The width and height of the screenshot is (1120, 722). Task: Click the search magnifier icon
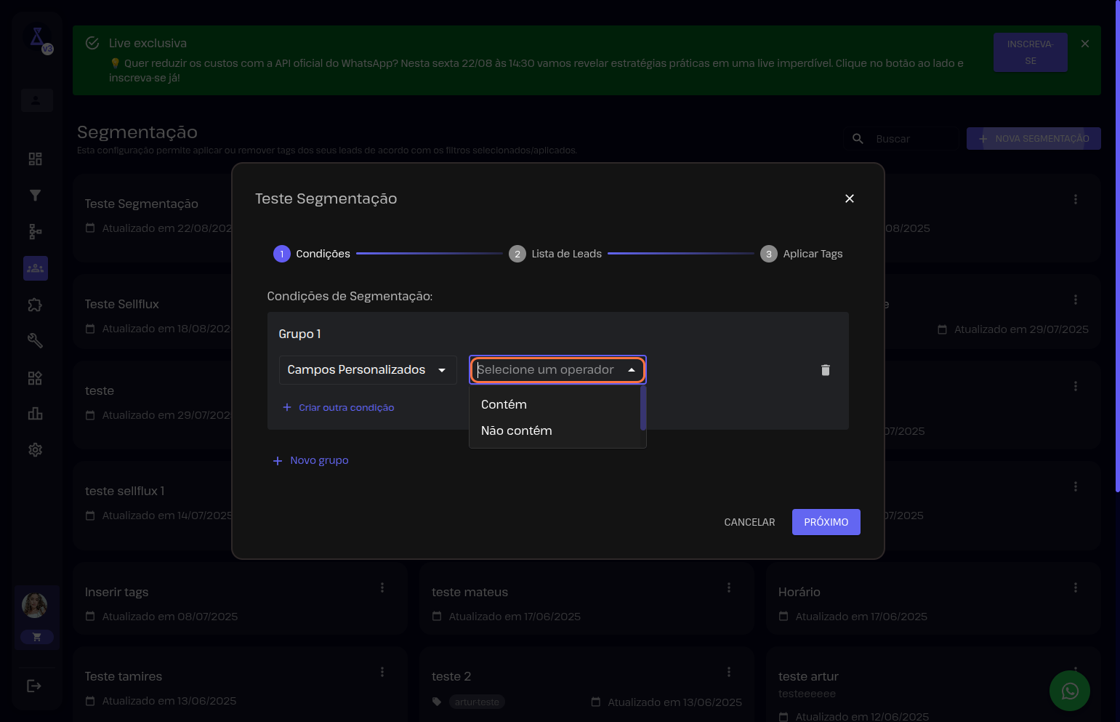click(x=858, y=138)
